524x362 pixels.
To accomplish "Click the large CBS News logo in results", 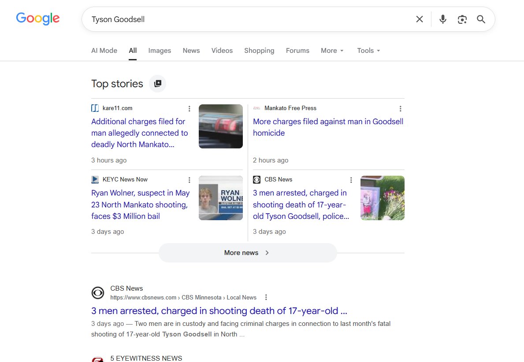I will 98,293.
